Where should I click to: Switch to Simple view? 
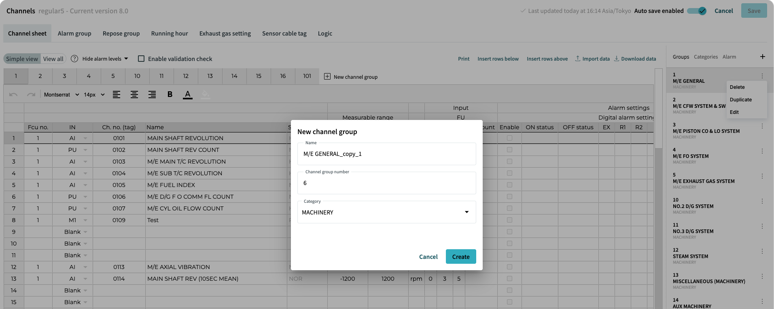[x=22, y=59]
